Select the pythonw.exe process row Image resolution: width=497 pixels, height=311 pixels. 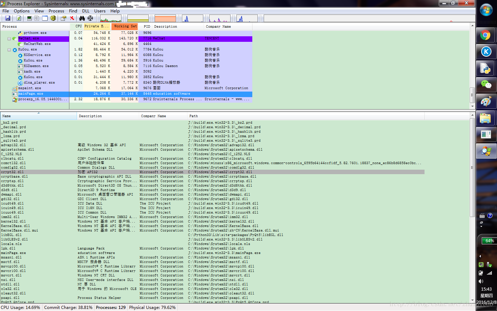click(x=126, y=33)
